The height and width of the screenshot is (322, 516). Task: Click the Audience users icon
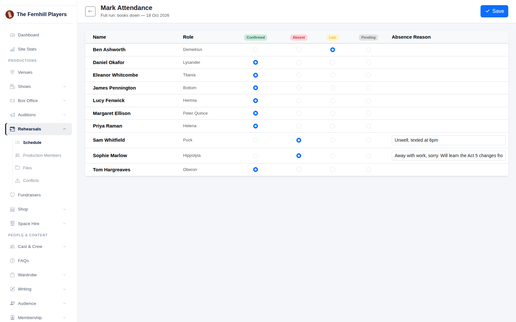[x=13, y=303]
